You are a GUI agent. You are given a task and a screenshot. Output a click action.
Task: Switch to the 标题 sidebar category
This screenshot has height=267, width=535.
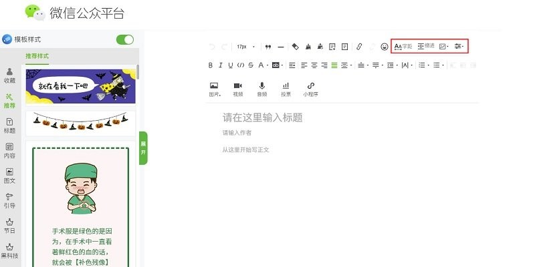click(9, 125)
